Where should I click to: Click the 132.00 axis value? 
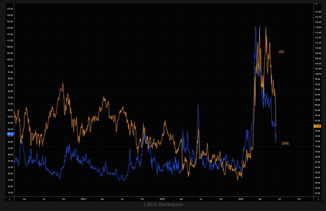click(x=10, y=9)
